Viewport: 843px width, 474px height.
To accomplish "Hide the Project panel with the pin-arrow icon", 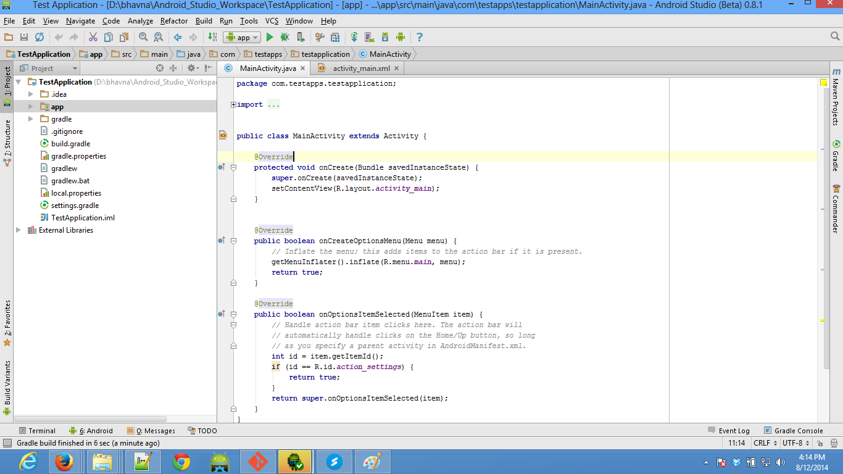I will click(x=209, y=69).
